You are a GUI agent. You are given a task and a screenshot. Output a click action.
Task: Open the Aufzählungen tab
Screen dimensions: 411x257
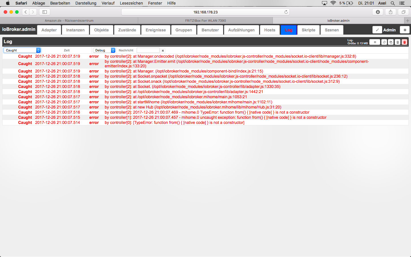click(241, 30)
